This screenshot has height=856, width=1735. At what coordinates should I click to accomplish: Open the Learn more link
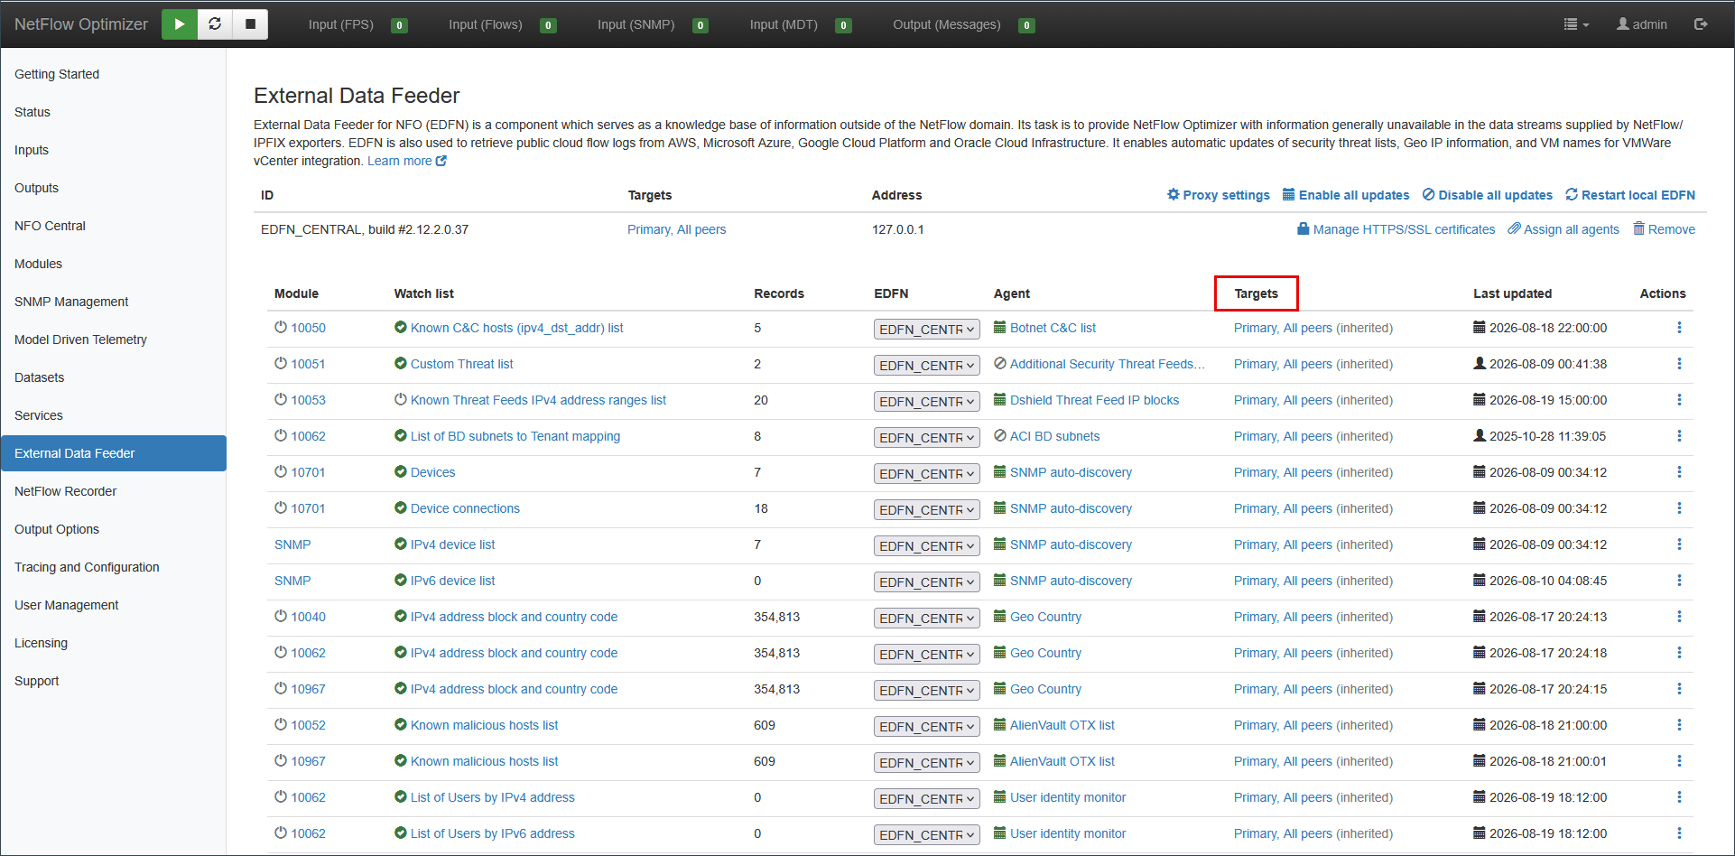pyautogui.click(x=407, y=161)
